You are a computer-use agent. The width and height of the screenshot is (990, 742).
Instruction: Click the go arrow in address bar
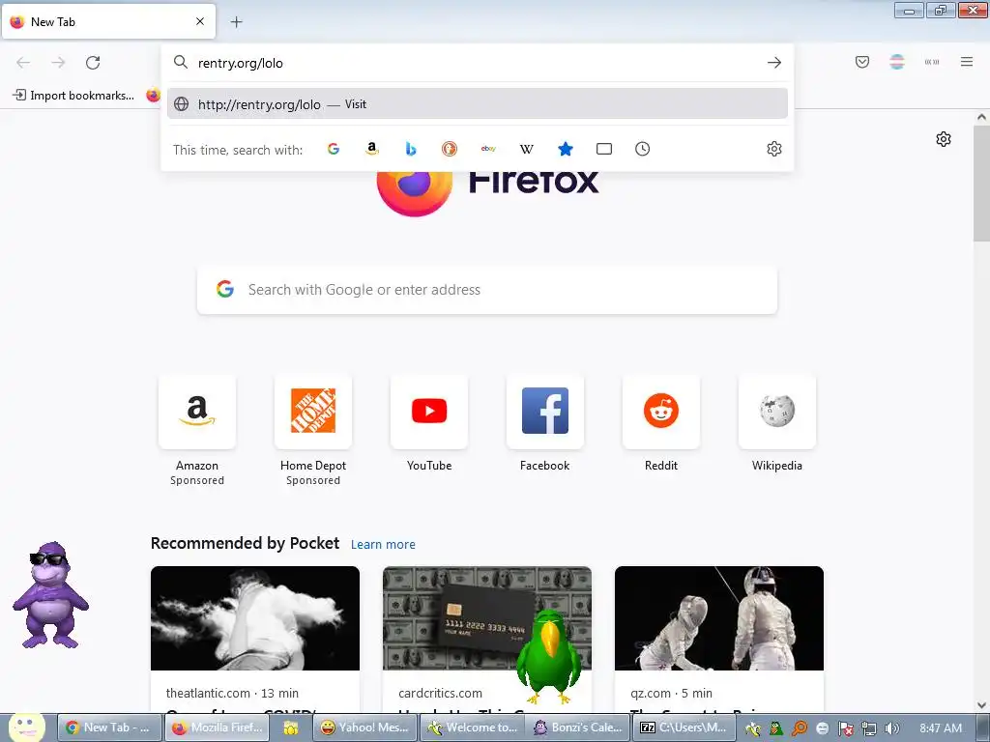point(774,63)
